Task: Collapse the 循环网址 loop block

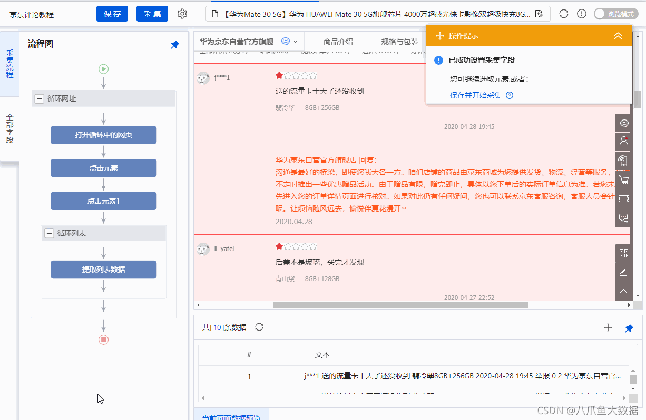Action: coord(39,98)
